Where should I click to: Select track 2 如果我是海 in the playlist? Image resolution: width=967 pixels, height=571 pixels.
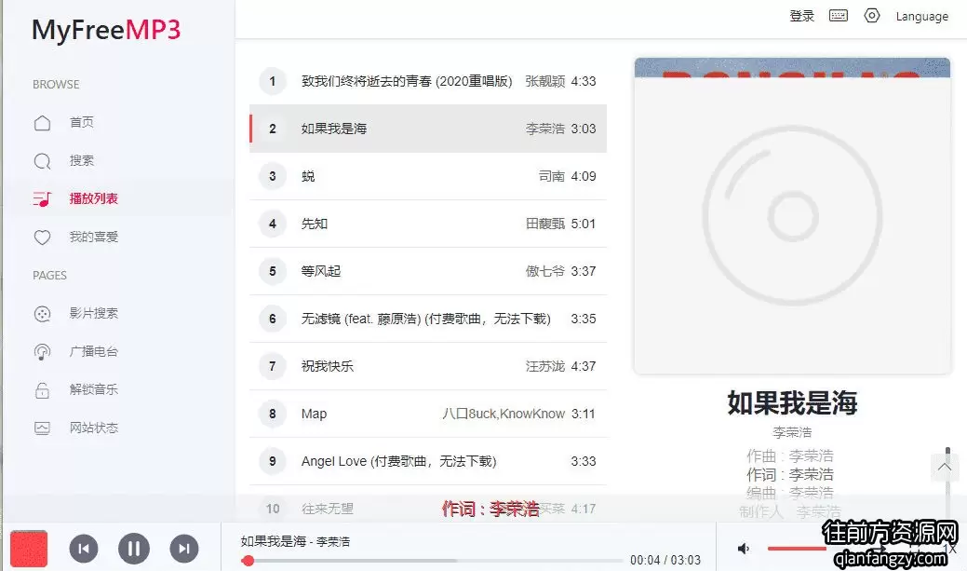428,129
